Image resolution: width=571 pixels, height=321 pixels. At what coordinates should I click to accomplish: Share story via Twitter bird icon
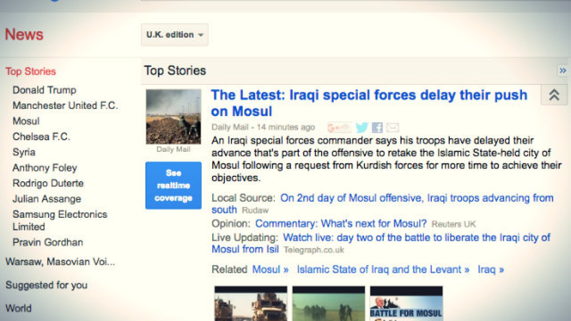362,127
